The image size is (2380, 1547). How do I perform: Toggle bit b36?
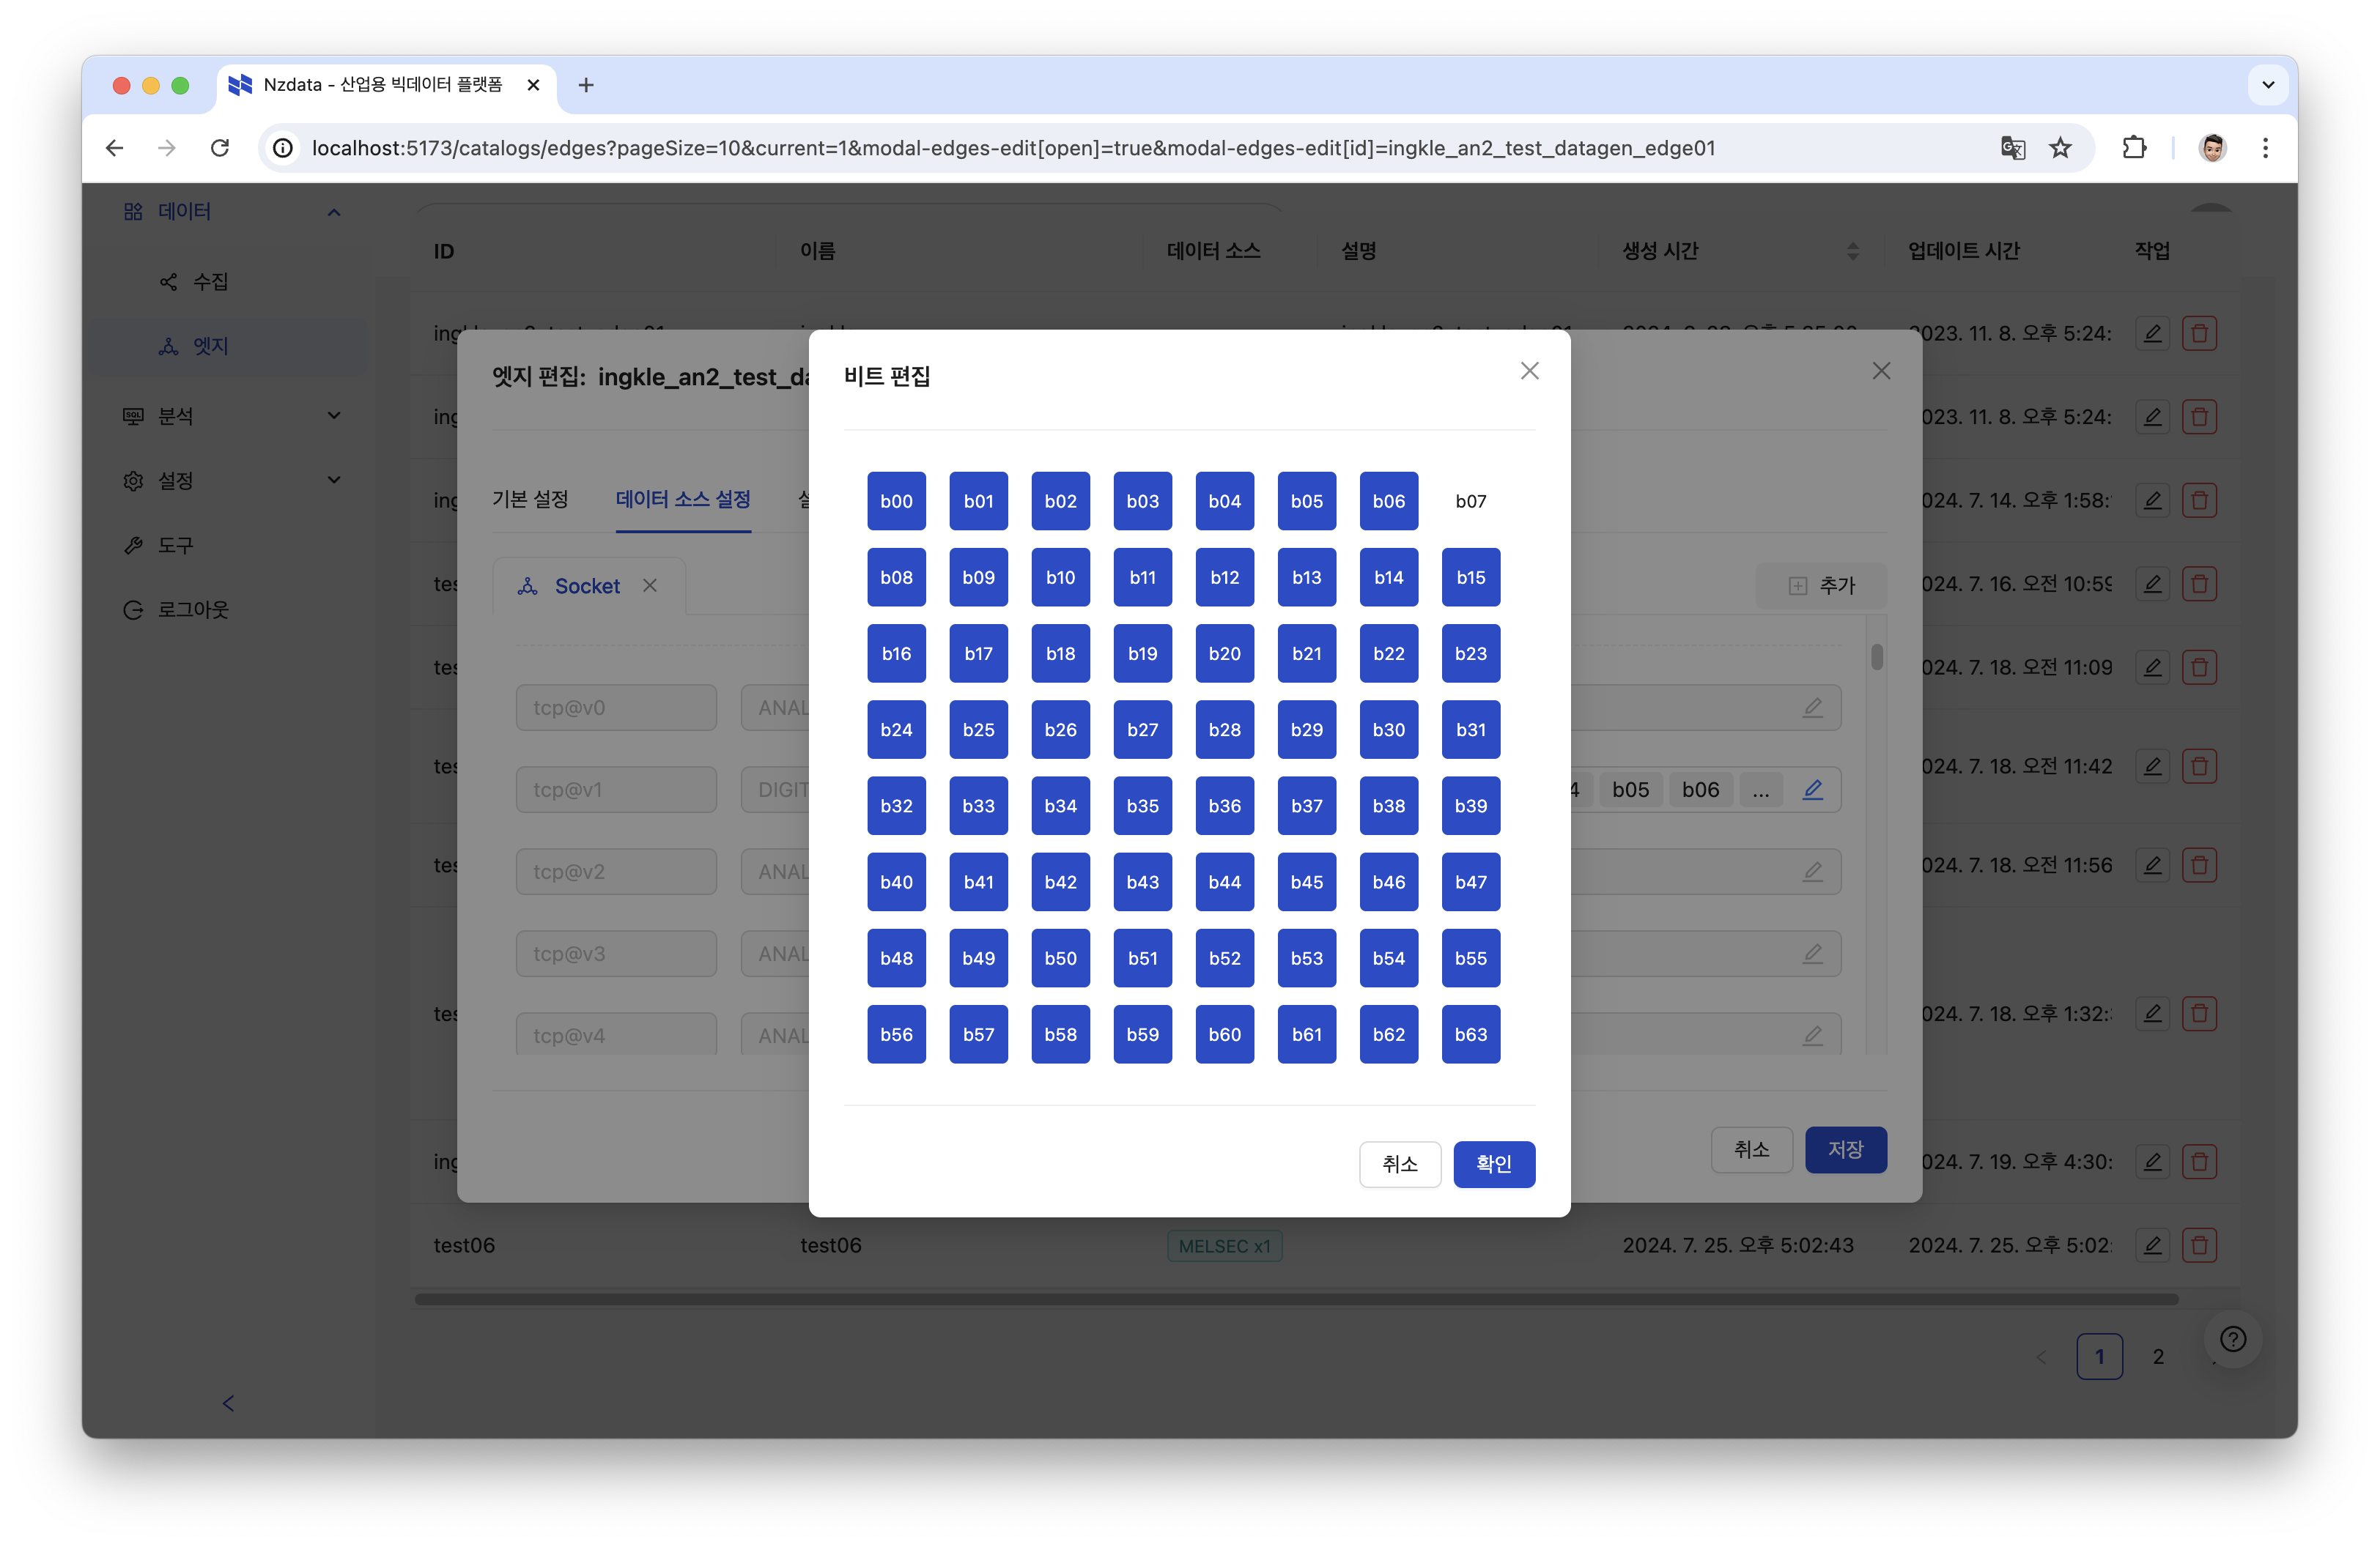(1224, 806)
